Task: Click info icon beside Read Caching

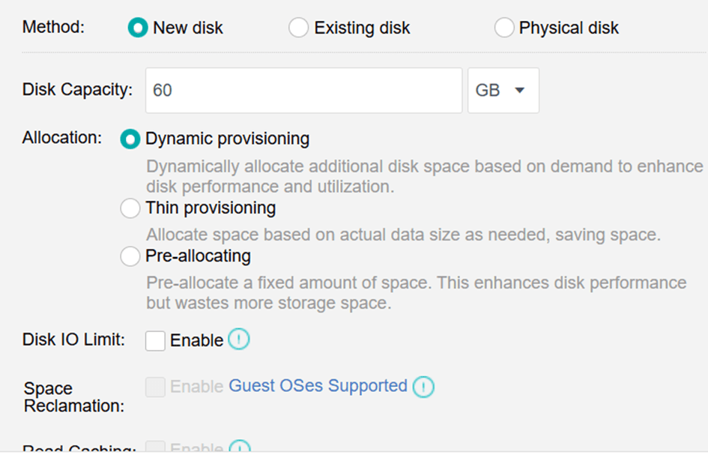Action: click(x=238, y=448)
